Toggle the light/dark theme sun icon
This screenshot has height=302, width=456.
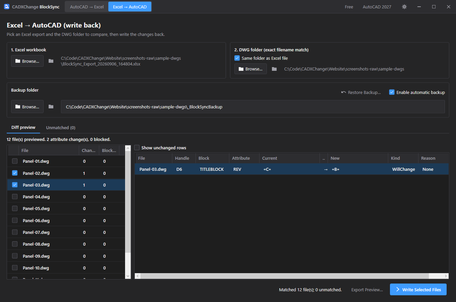(404, 7)
